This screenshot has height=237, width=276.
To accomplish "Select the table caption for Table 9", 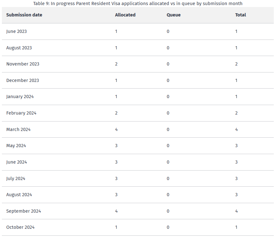I will click(138, 3).
